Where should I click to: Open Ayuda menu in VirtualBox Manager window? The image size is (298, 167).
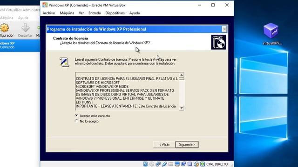click(23, 18)
